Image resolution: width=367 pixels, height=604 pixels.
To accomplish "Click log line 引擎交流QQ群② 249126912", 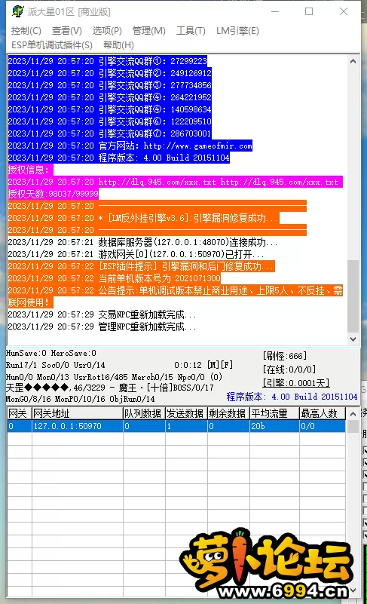I will pos(110,73).
